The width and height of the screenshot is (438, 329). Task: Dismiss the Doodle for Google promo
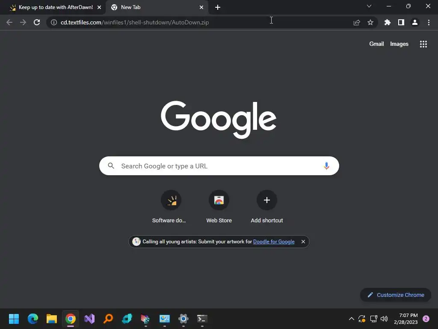pyautogui.click(x=303, y=242)
